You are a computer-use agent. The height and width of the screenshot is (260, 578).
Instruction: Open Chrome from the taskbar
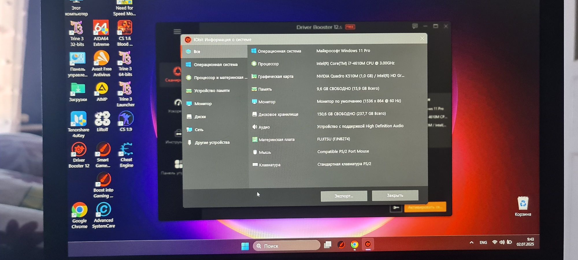(x=354, y=245)
